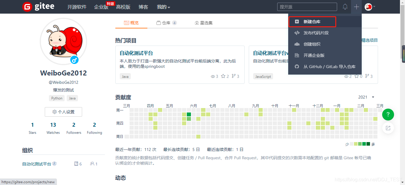Click the plus icon to create new content
Image resolution: width=405 pixels, height=185 pixels.
[x=356, y=7]
